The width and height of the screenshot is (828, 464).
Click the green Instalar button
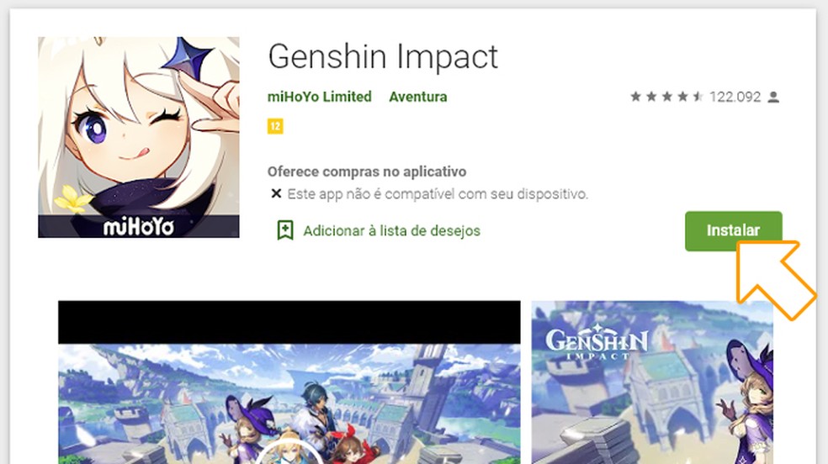pos(734,231)
